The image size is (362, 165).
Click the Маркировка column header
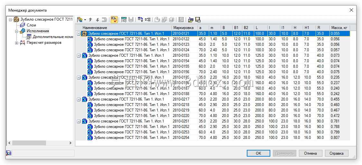185,28
